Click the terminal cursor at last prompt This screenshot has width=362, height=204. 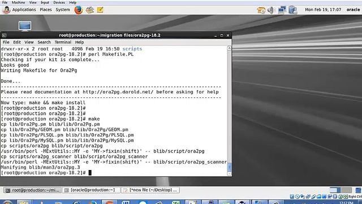(90, 172)
